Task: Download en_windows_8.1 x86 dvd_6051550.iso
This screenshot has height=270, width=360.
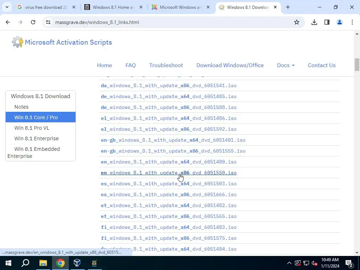Action: tap(169, 173)
